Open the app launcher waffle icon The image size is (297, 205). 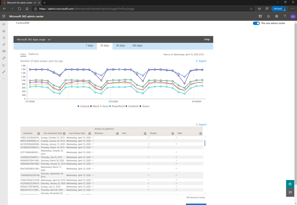[4, 16]
